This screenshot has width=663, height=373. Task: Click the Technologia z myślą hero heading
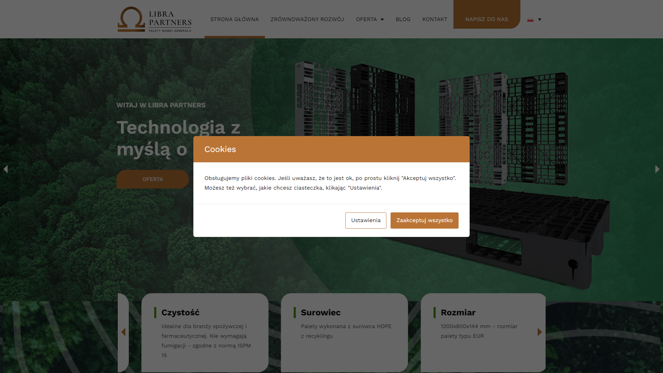(178, 138)
